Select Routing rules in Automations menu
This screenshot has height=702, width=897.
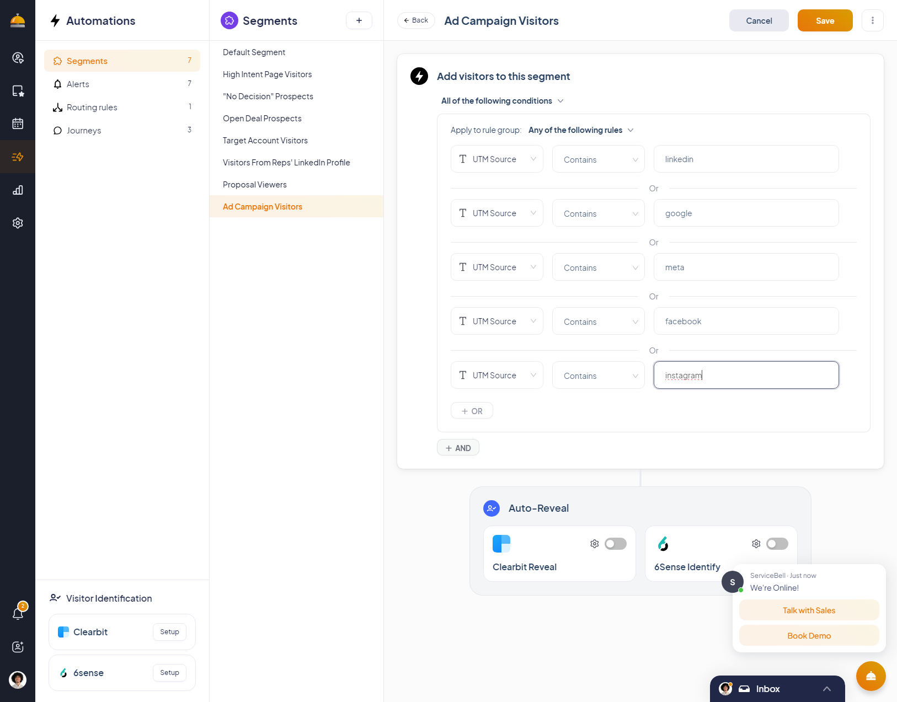(x=122, y=107)
